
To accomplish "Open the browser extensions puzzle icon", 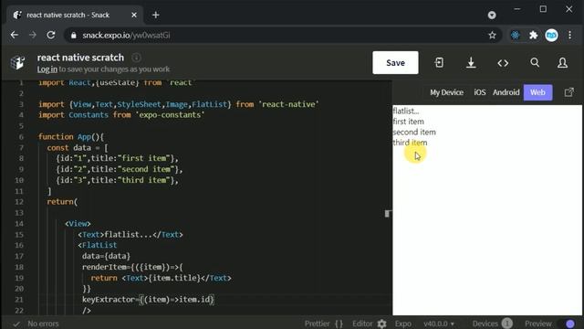I will click(x=533, y=35).
